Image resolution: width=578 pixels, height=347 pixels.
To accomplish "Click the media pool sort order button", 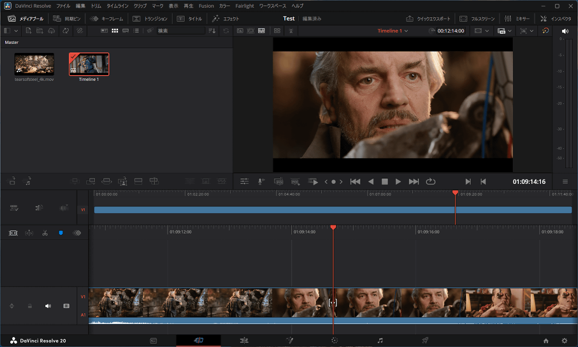I will tap(212, 30).
